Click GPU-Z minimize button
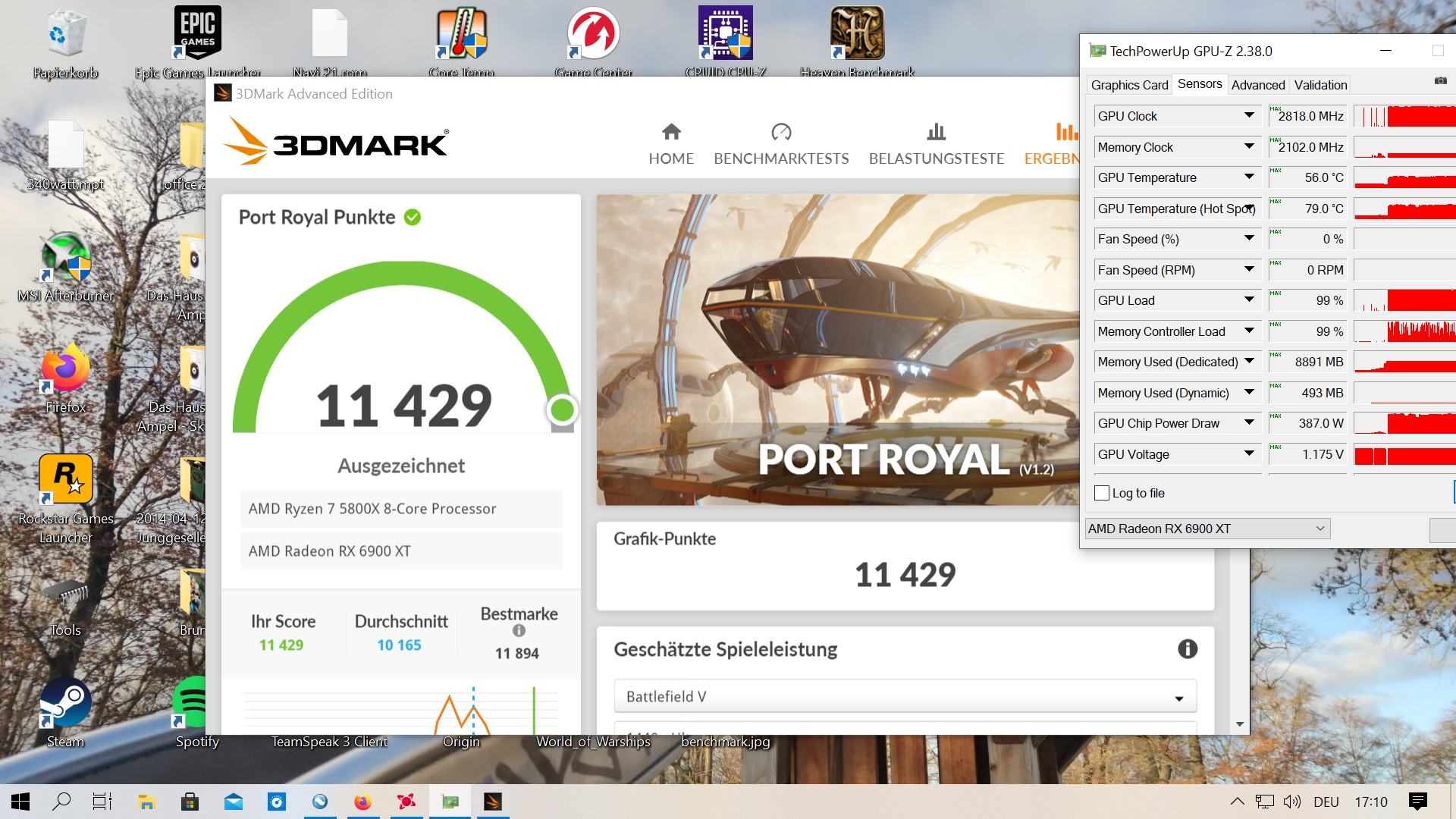The image size is (1456, 819). click(1386, 51)
